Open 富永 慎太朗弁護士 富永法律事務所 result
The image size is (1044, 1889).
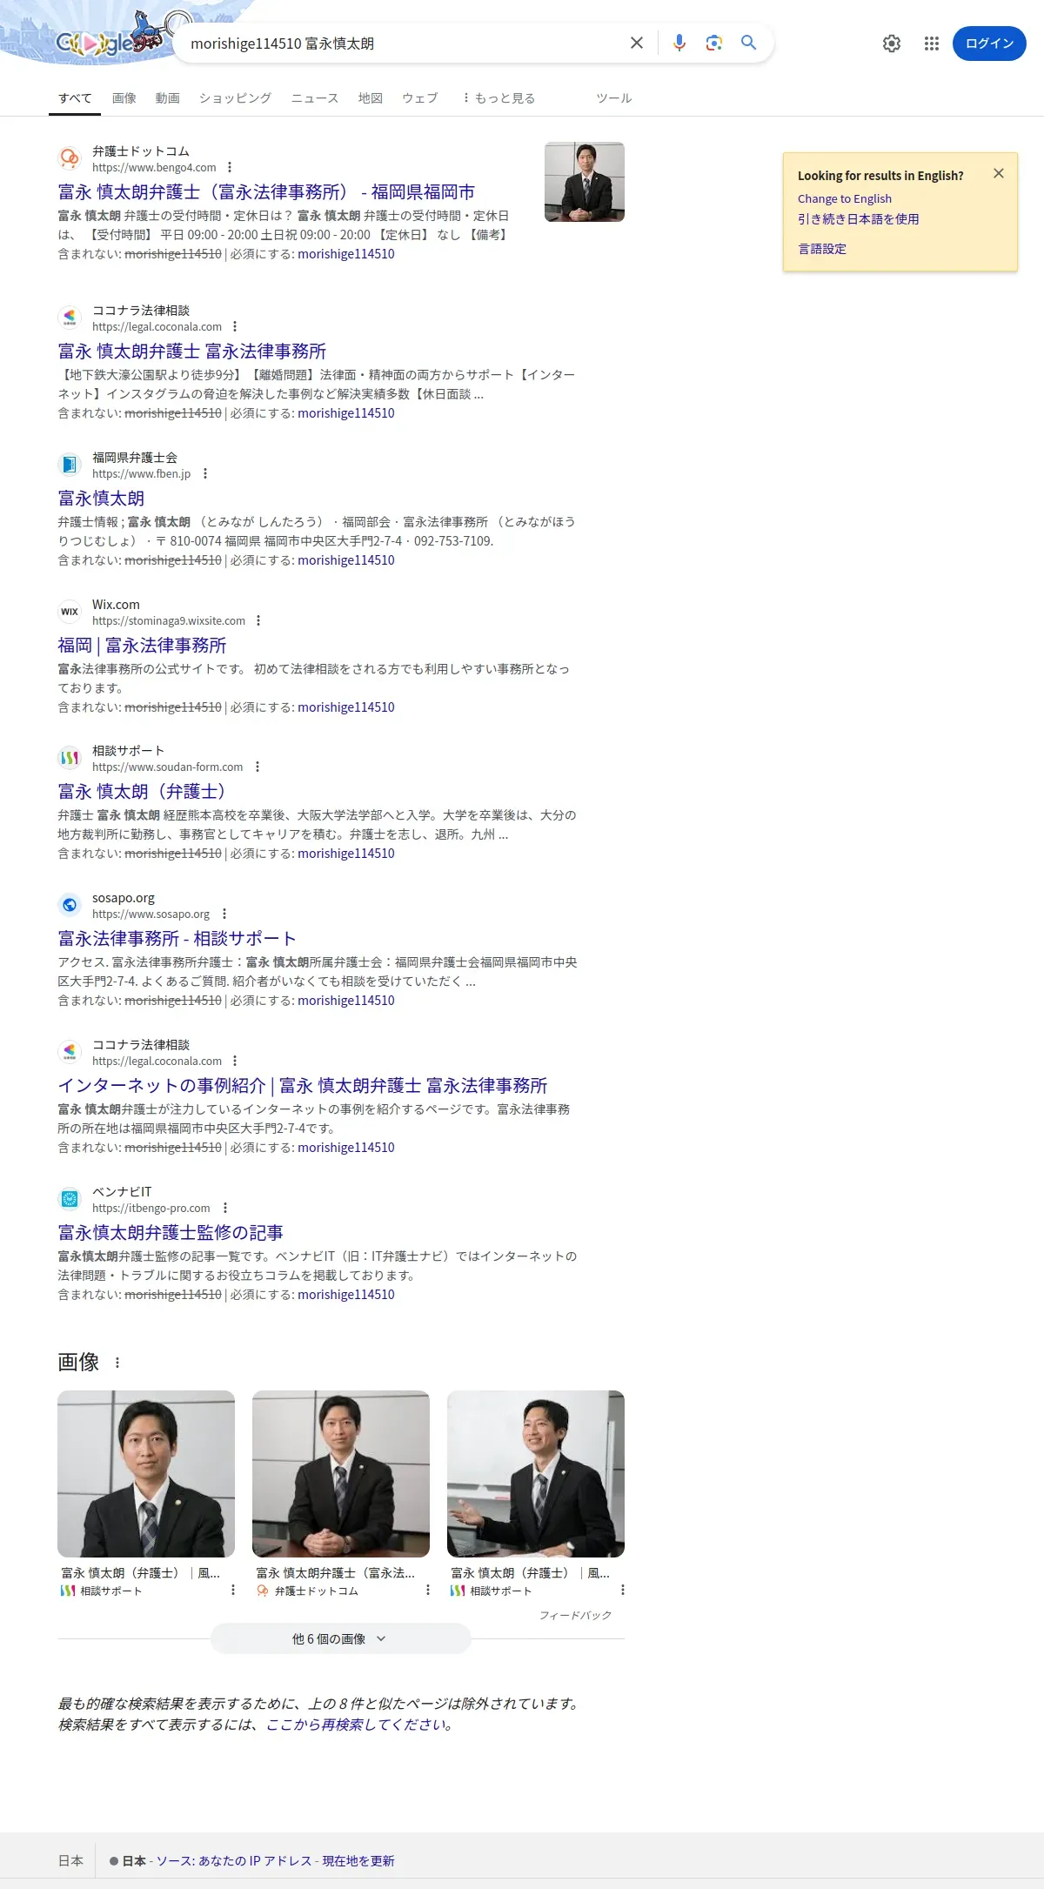[x=192, y=352]
